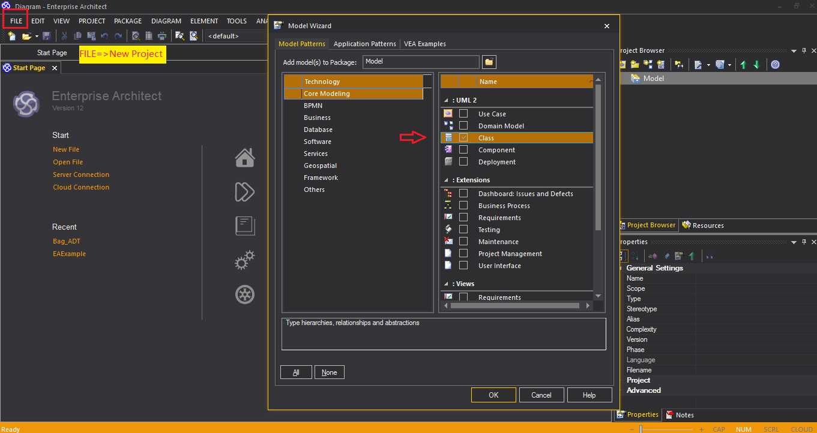
Task: Click the Find in Project toolbar icon
Action: [x=179, y=36]
